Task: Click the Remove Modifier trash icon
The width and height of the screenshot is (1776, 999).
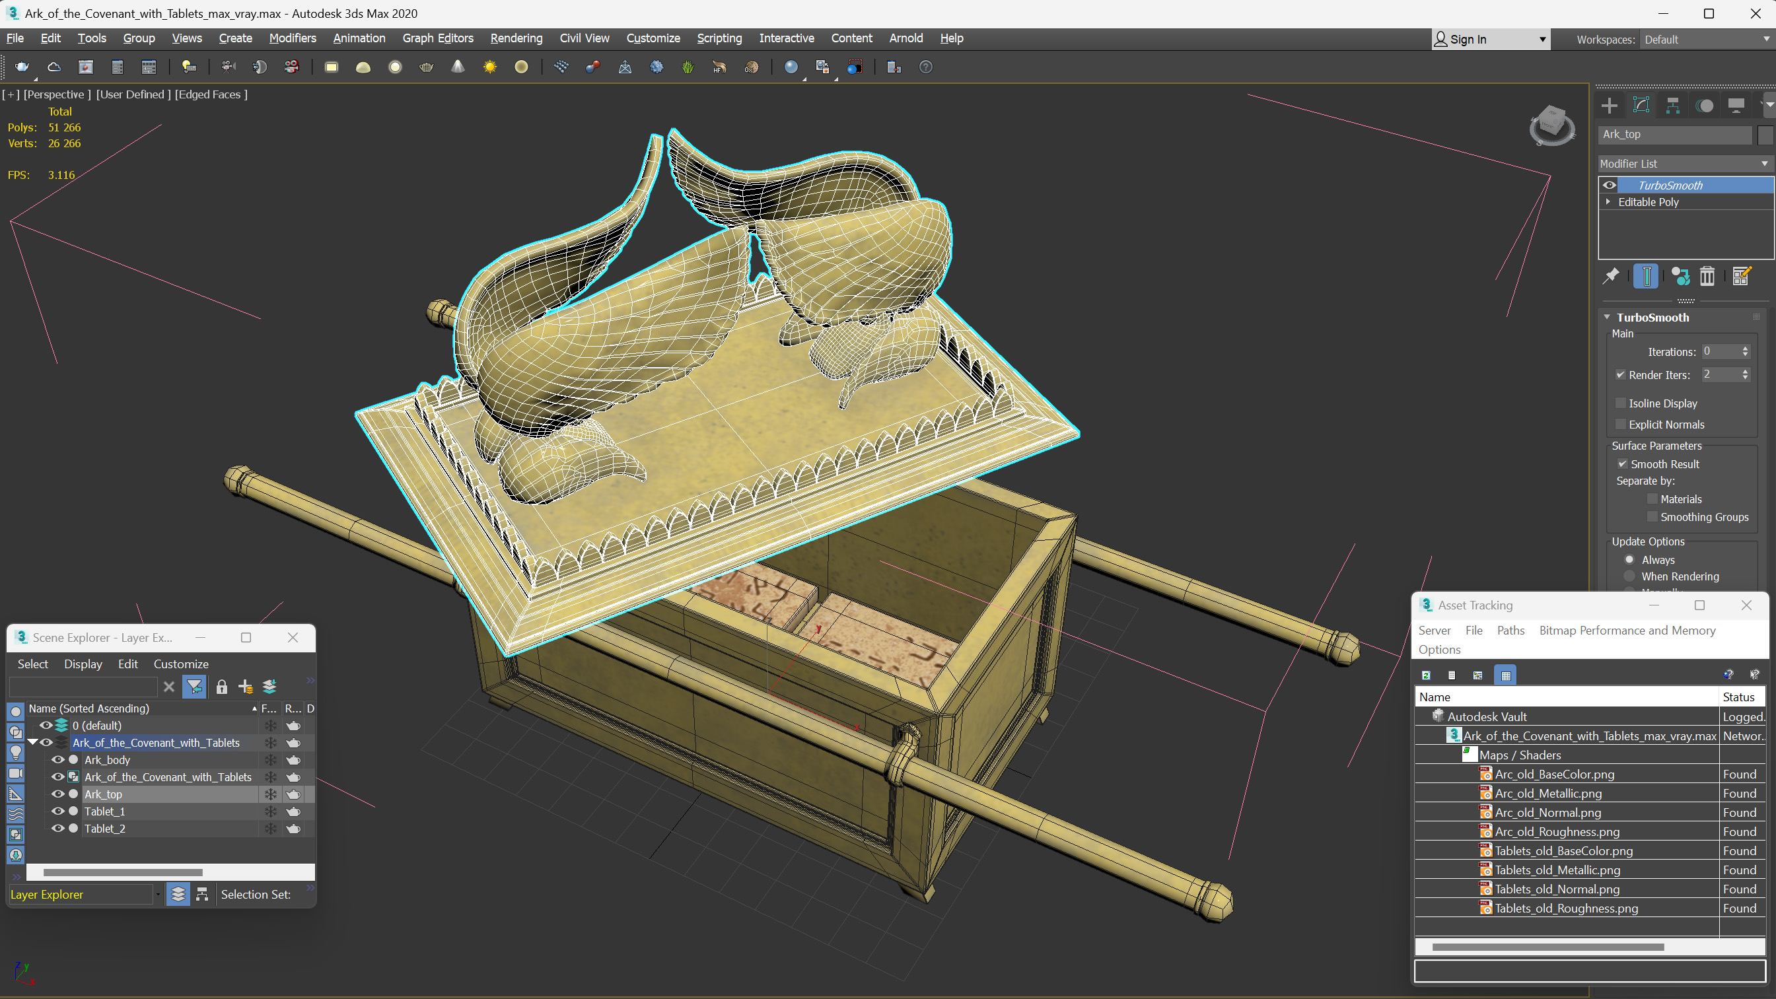Action: [1707, 277]
